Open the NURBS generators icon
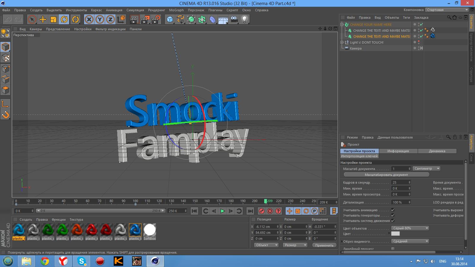 (191, 20)
